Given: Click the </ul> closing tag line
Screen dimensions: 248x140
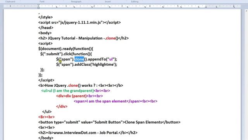Looking at the screenshot, I should point(47,112).
